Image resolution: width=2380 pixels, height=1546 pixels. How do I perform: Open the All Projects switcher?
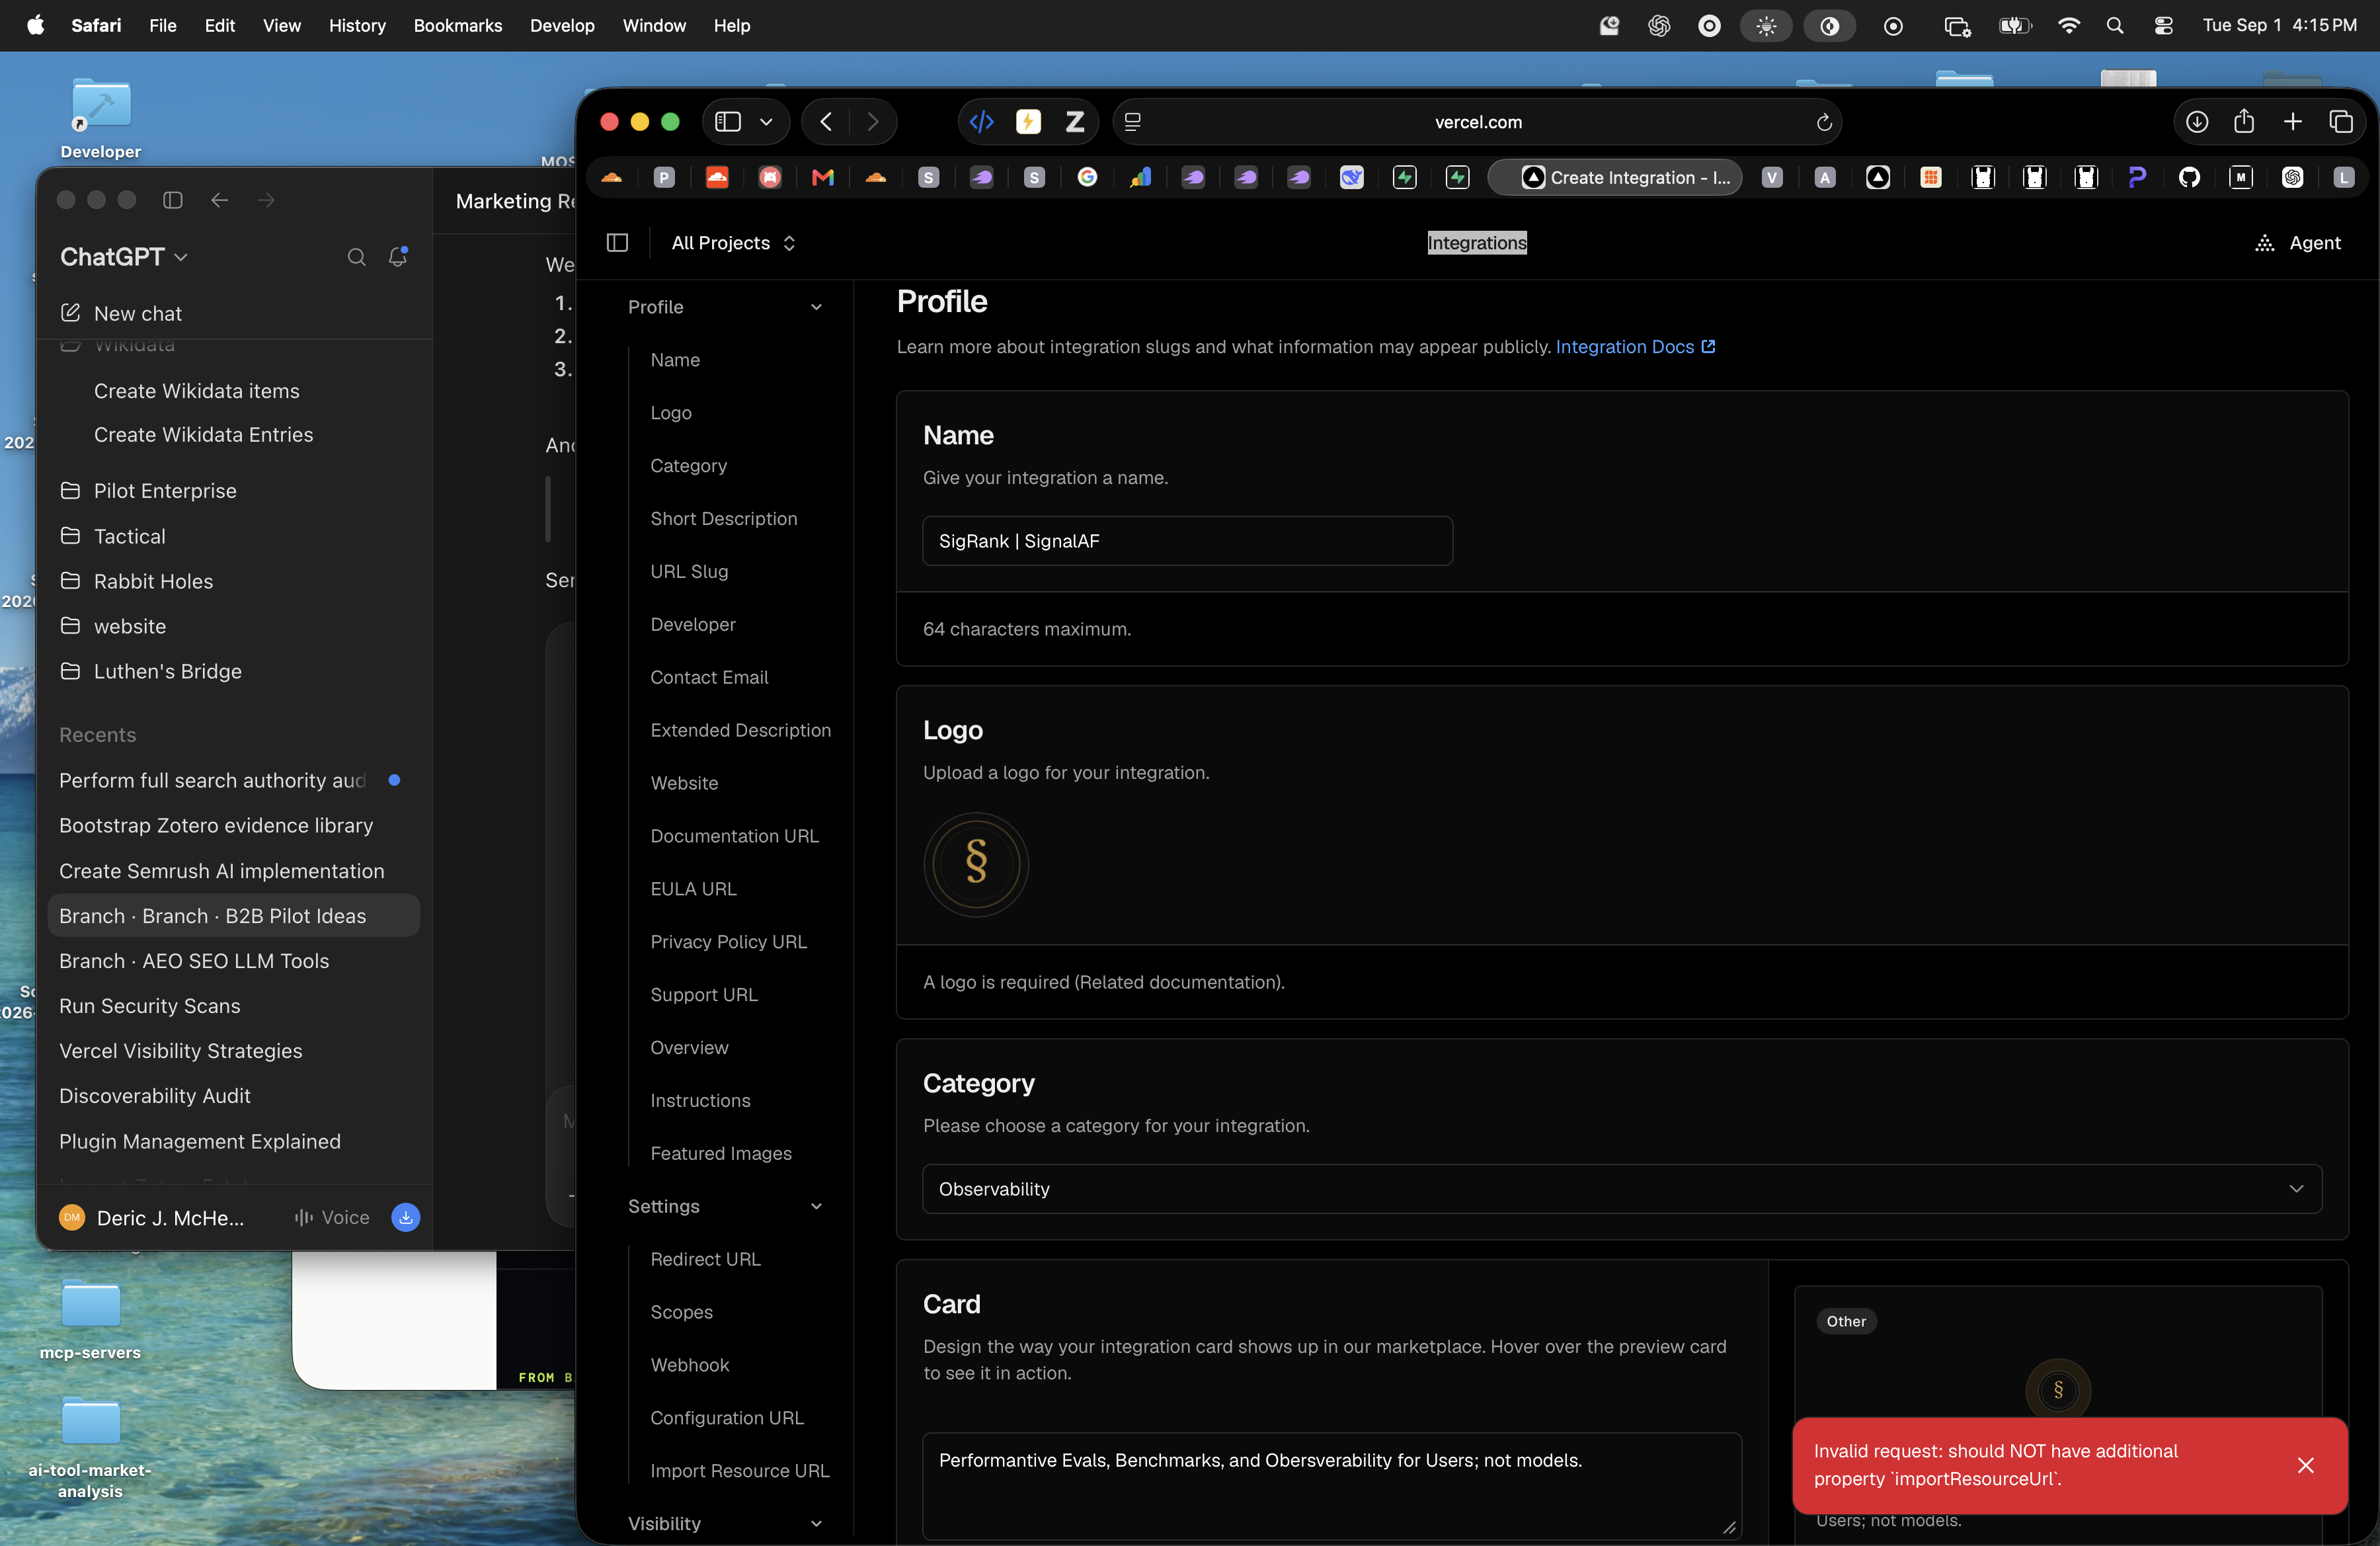(x=734, y=243)
